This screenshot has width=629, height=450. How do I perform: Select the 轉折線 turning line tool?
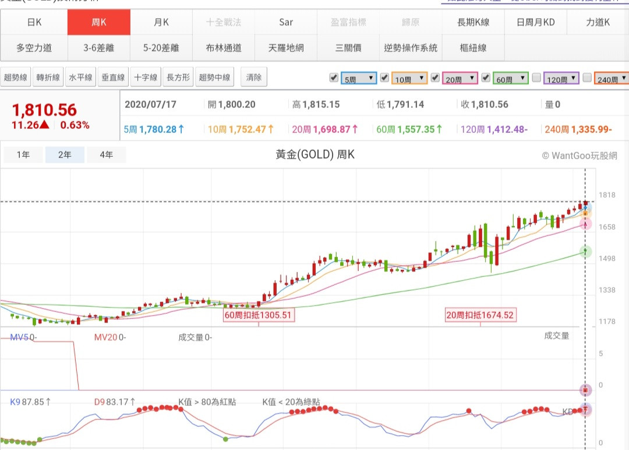(x=48, y=78)
